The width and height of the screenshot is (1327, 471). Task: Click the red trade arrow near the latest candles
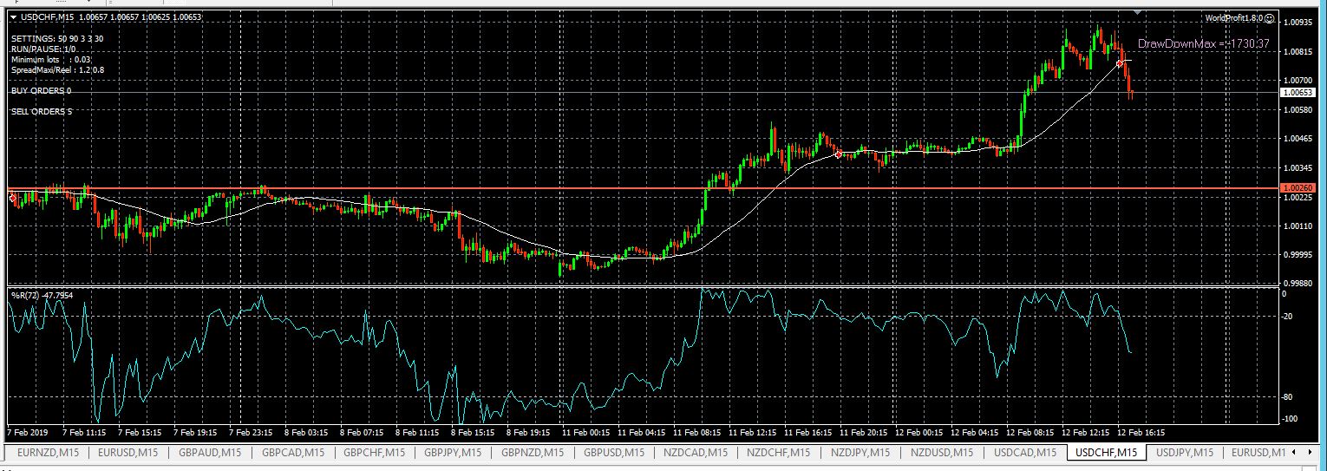click(x=1121, y=63)
